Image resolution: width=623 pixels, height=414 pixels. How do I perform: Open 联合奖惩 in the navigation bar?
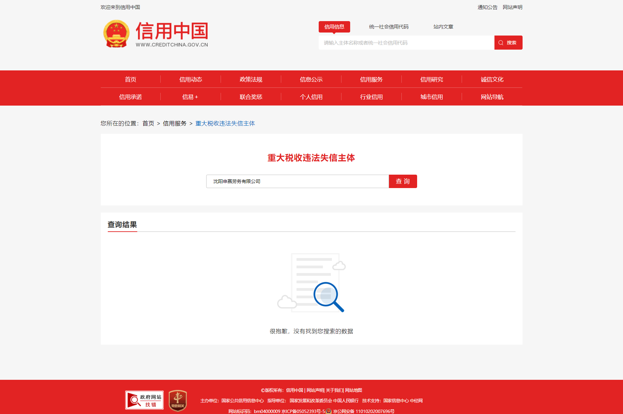click(x=251, y=97)
